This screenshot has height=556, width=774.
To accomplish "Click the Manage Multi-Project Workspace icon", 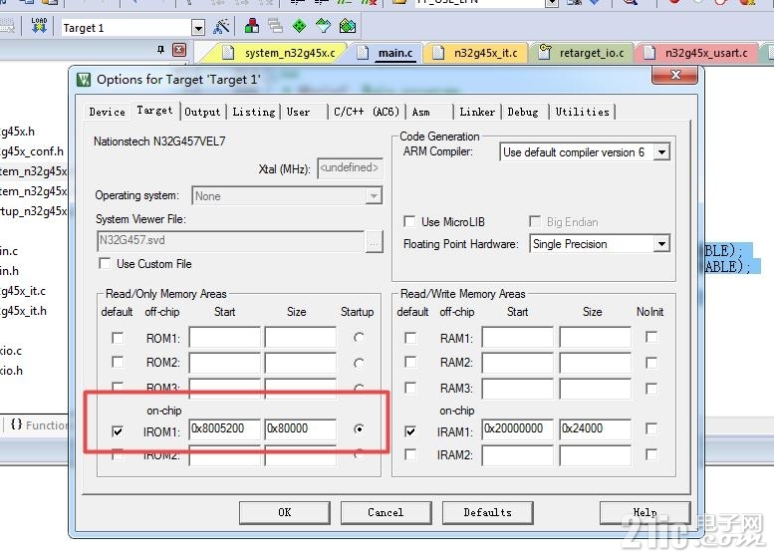I will click(275, 26).
